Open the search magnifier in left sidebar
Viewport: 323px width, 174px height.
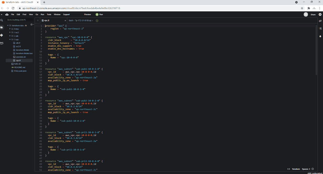click(x=2, y=20)
